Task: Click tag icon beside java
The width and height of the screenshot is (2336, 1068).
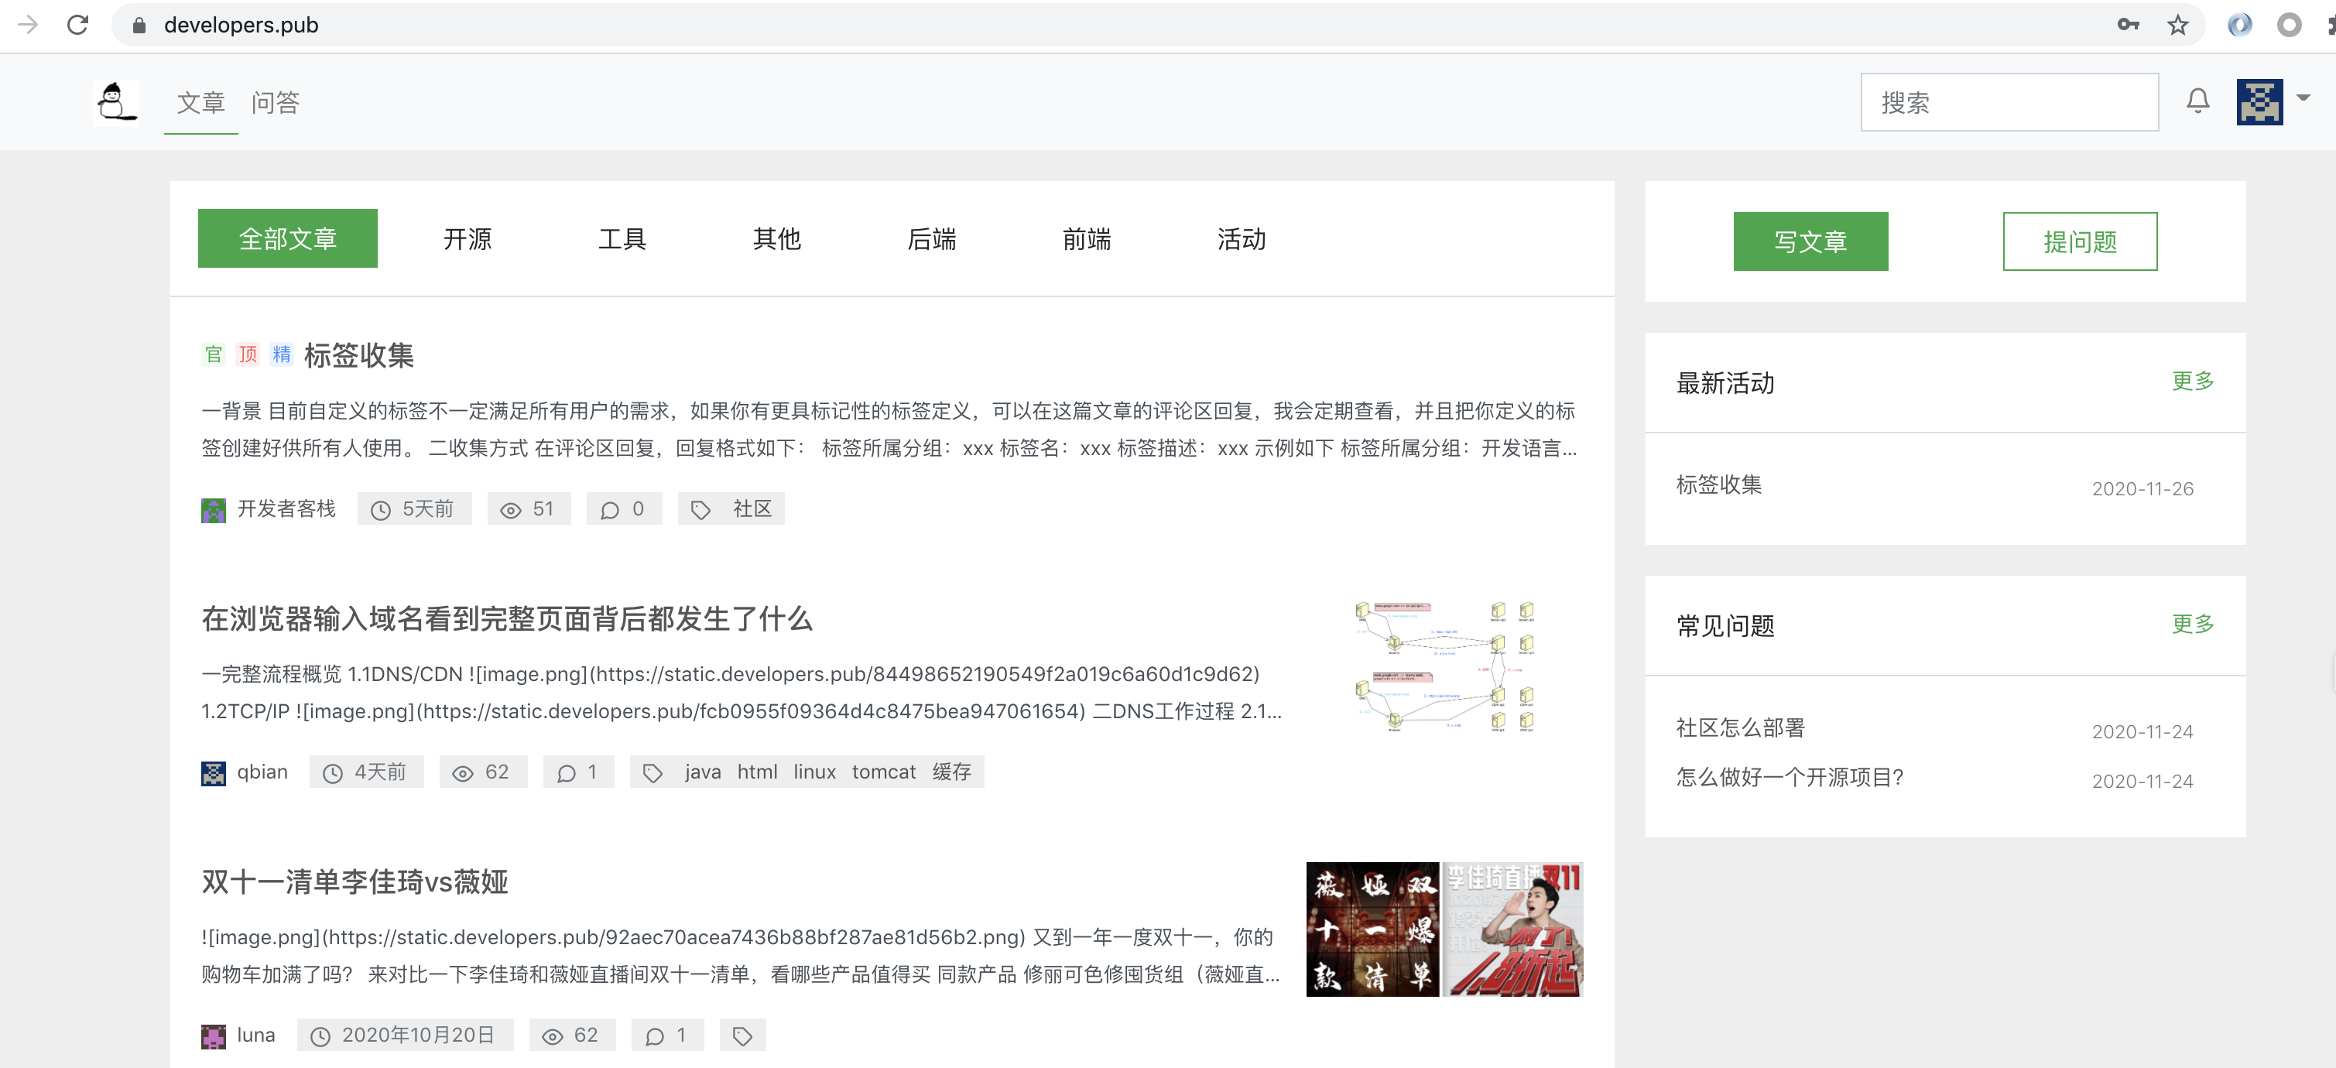Action: pos(652,773)
